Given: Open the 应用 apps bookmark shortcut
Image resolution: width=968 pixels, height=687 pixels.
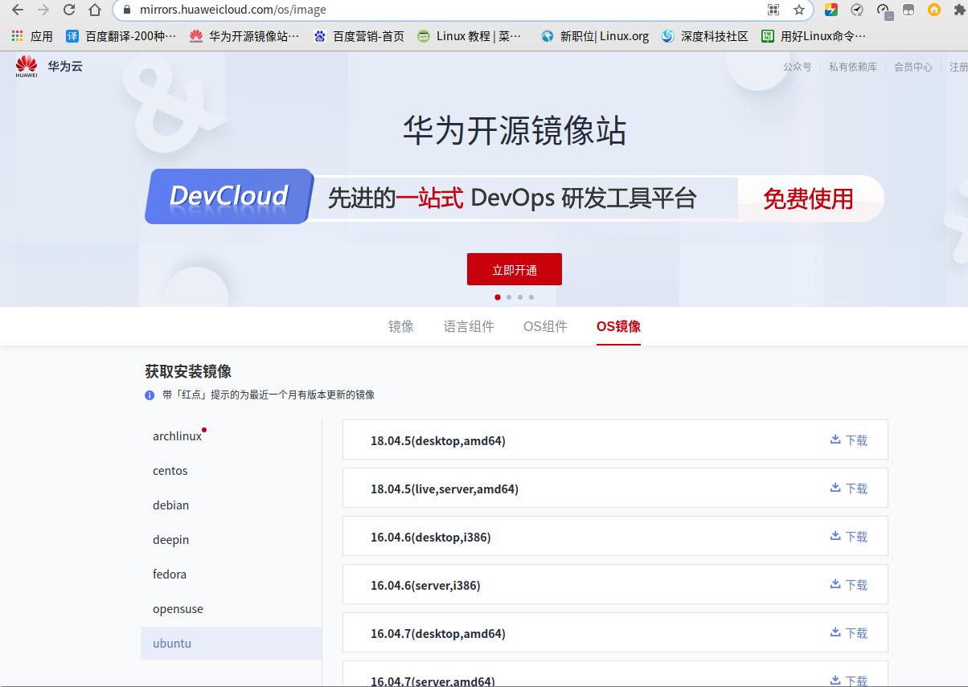Looking at the screenshot, I should point(32,36).
